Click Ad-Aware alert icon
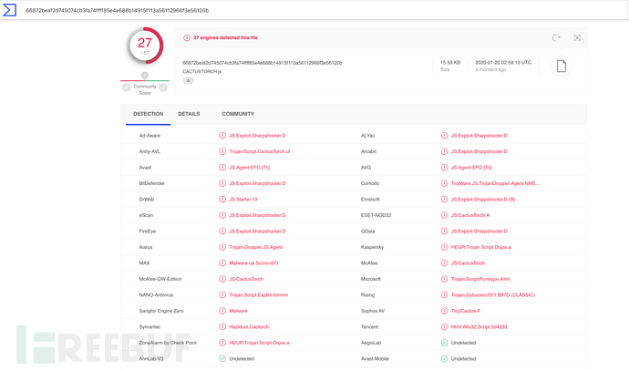Viewport: 629px width, 370px height. coord(222,136)
